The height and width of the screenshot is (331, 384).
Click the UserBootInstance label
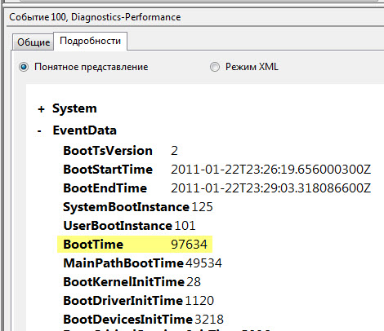(118, 226)
